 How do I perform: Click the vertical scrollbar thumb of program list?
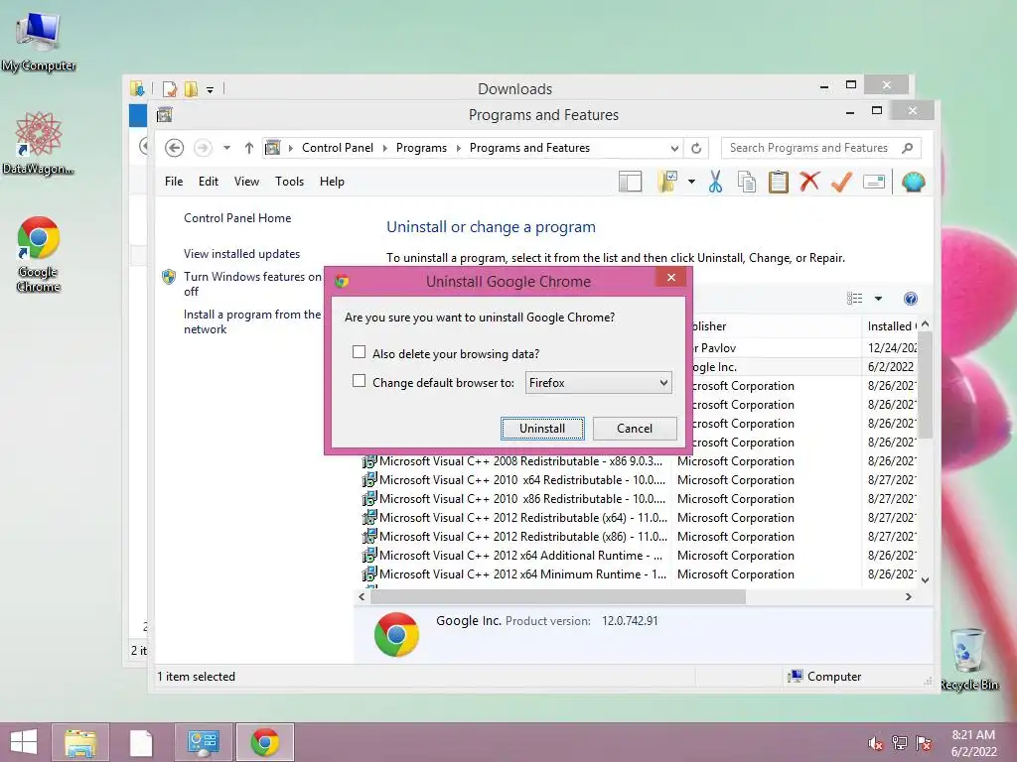click(926, 386)
